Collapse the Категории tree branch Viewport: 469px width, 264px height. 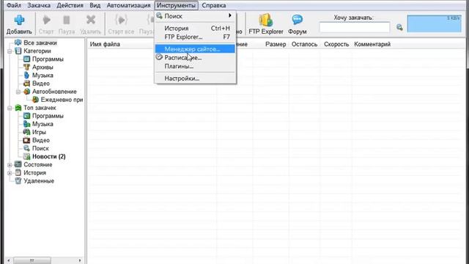10,51
